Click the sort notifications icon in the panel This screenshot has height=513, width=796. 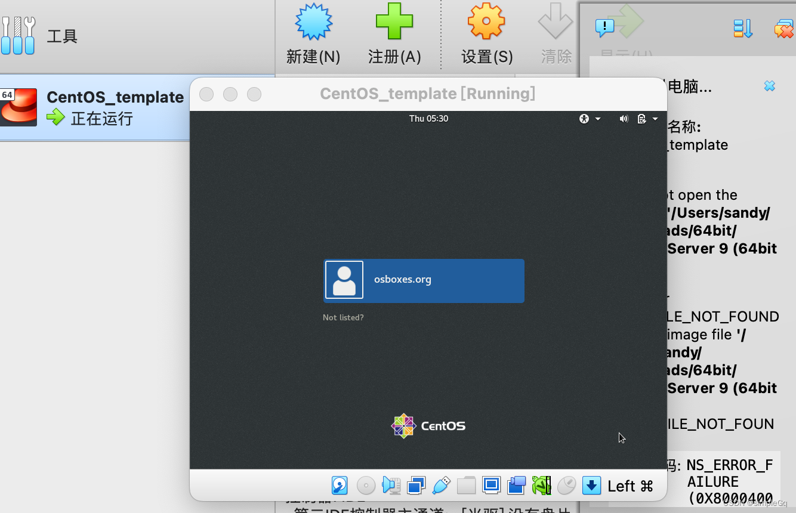743,28
